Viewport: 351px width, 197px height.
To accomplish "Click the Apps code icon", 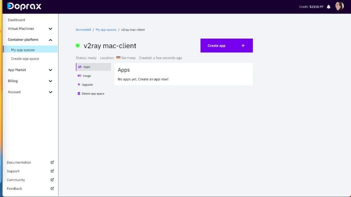I will click(80, 67).
